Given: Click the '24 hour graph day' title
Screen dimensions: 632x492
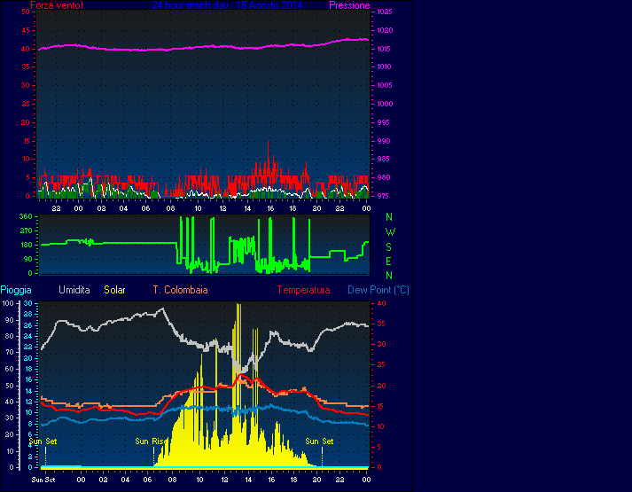Looking at the screenshot, I should pyautogui.click(x=227, y=5).
